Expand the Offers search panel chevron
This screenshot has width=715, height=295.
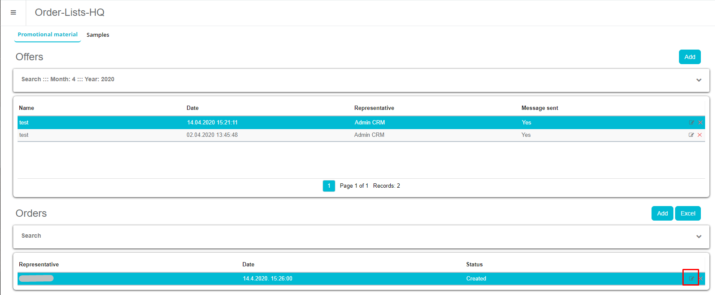[699, 80]
